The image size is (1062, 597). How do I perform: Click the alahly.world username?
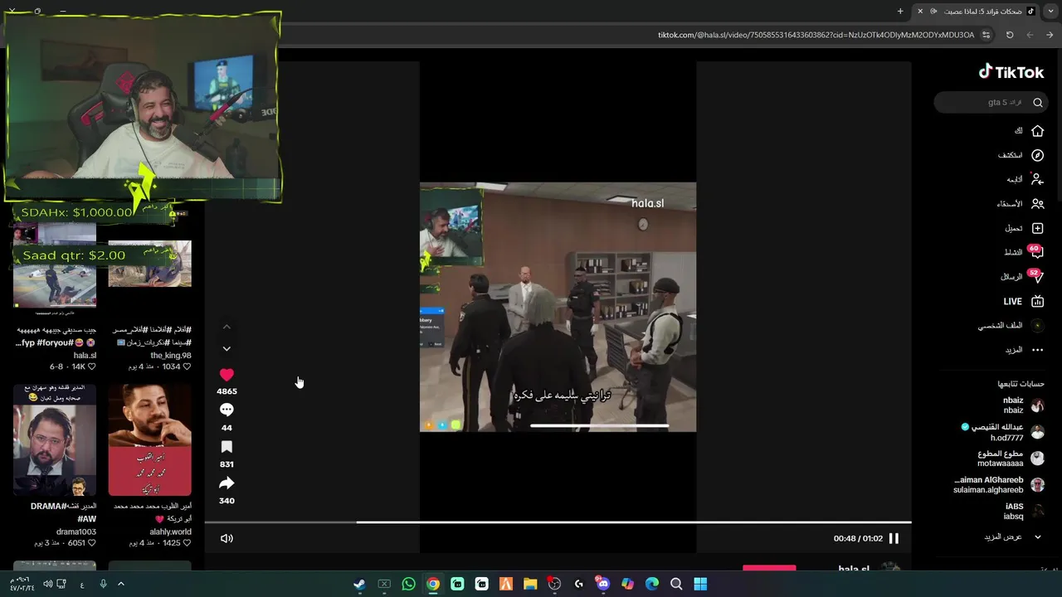point(170,531)
